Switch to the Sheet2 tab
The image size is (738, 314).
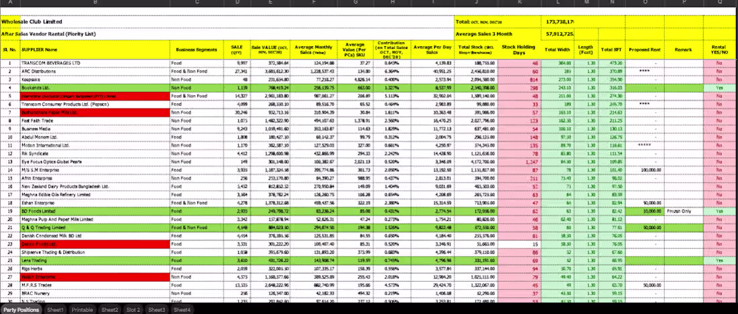click(x=109, y=310)
